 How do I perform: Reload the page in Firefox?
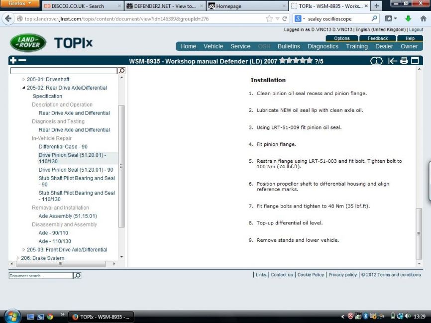point(285,19)
